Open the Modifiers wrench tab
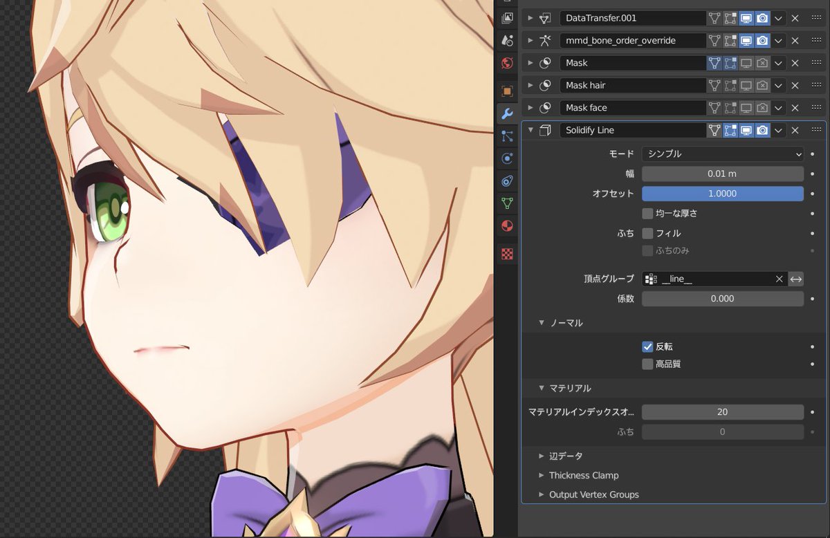 tap(507, 114)
